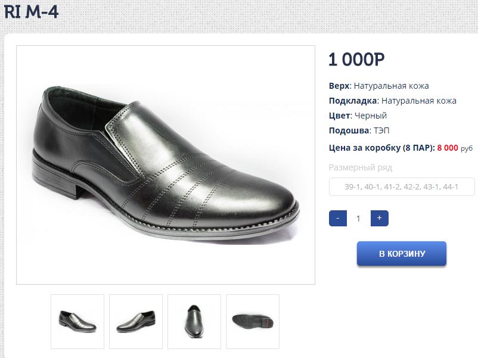Click the Цвет: Черный color line
The image size is (478, 358).
(358, 116)
